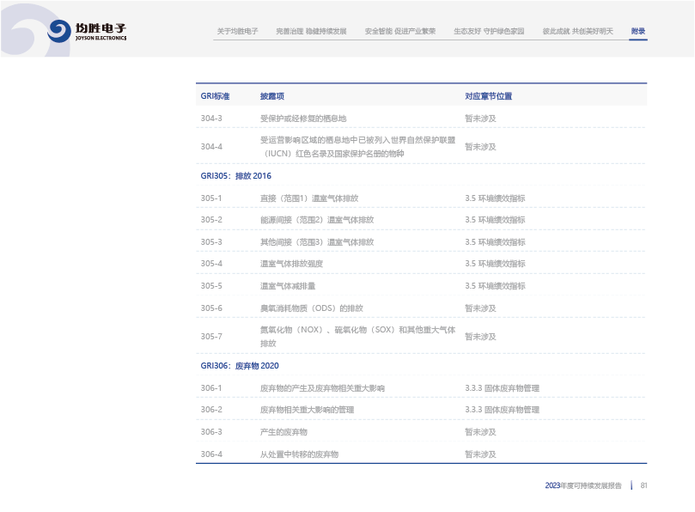
Task: Click the 2023年度可持续发展报告 footer text
Action: tap(583, 485)
